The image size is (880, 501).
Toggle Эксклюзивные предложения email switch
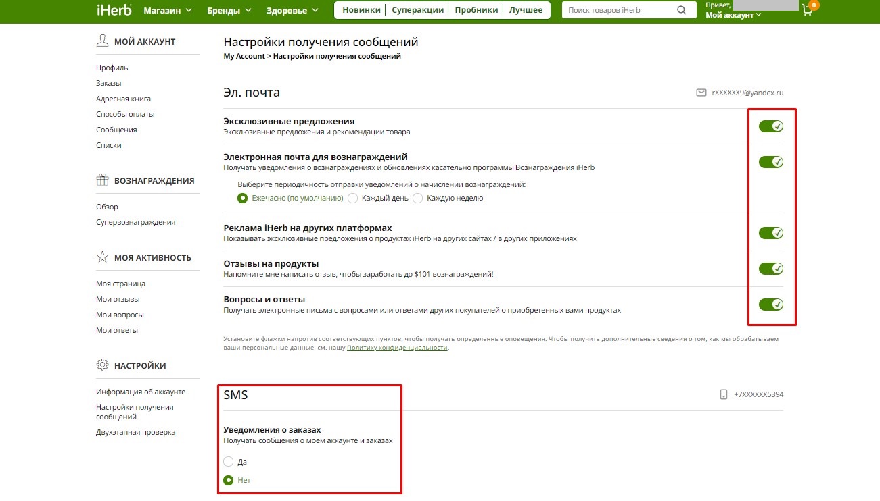(771, 126)
